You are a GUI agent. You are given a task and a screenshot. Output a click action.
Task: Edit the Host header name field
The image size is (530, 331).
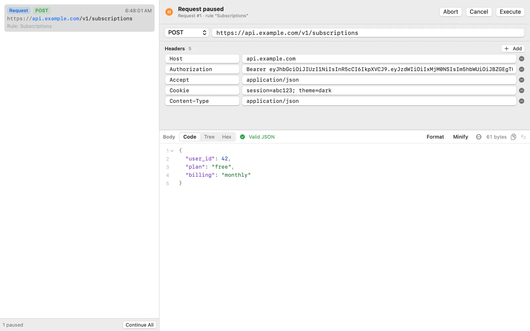(202, 59)
